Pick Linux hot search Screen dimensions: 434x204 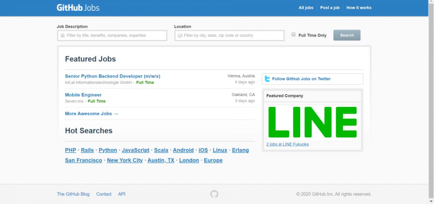[x=220, y=150]
